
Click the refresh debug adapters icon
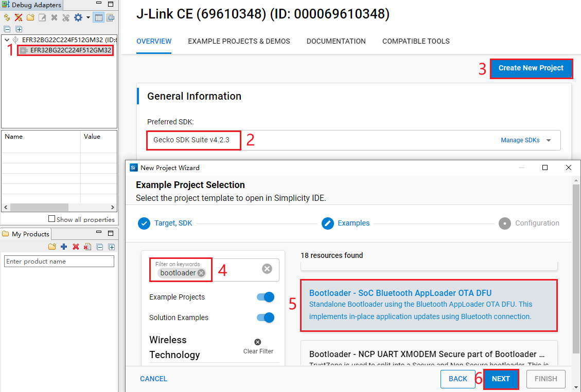click(x=7, y=17)
